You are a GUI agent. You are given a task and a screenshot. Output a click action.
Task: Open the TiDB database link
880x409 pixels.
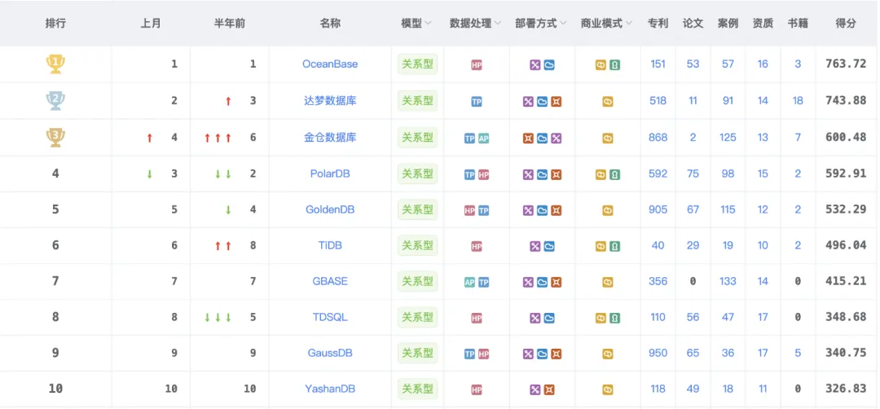point(330,245)
